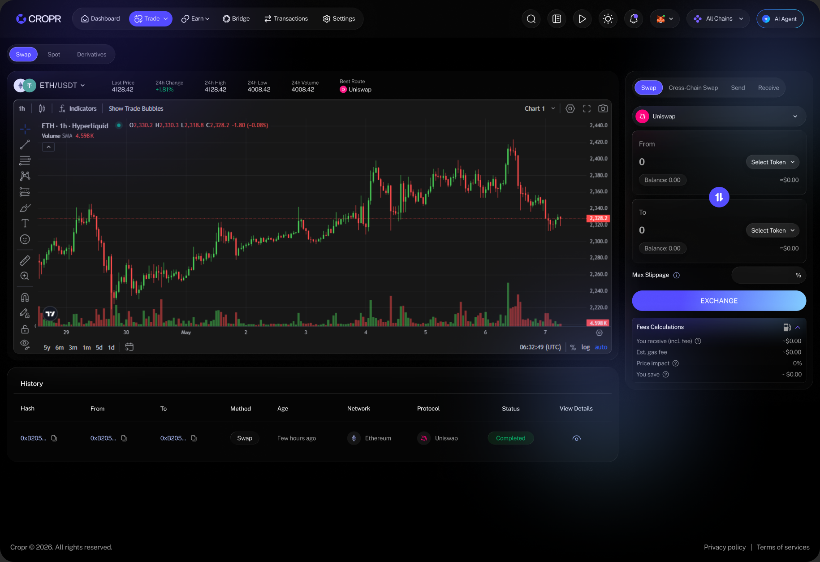Toggle percent scale on chart
820x562 pixels.
click(x=573, y=347)
